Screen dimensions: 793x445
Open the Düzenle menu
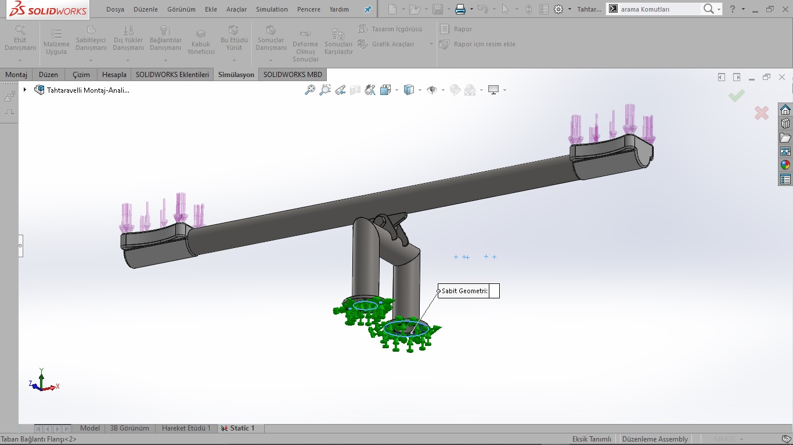point(146,9)
